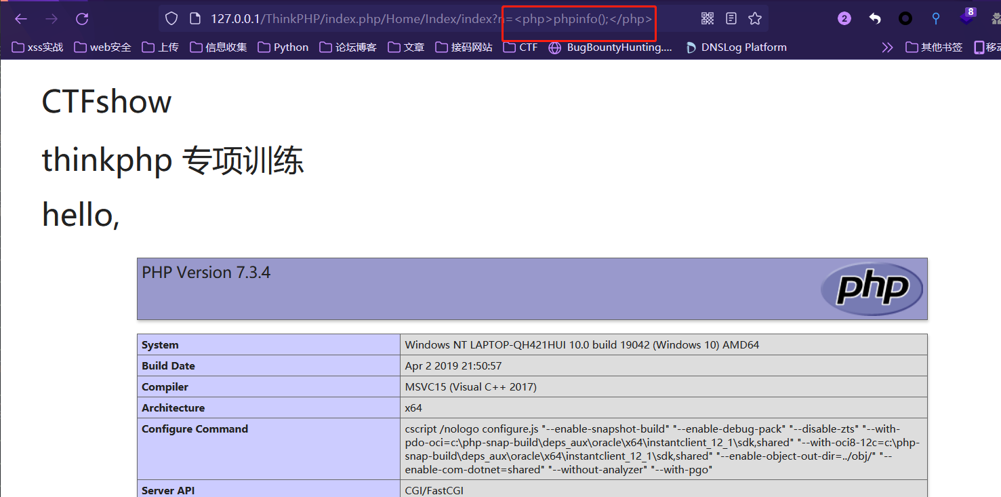This screenshot has width=1001, height=497.
Task: Click the undo-arrow extension icon
Action: point(874,18)
